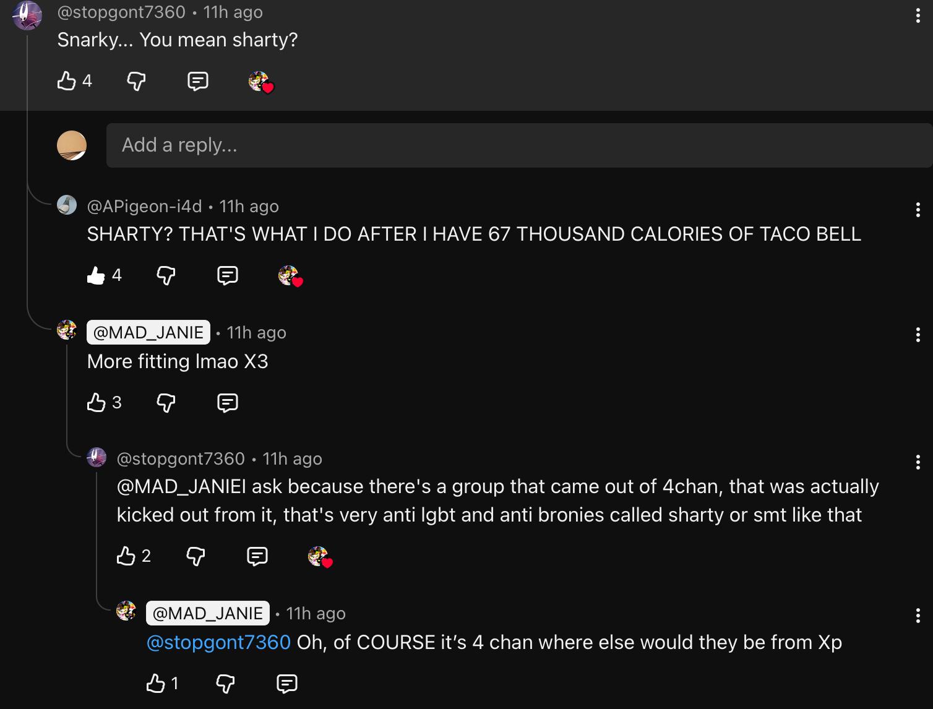Open options menu for top stopgont7360 comment

[x=918, y=16]
